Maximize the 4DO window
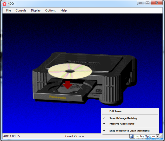 point(147,3)
